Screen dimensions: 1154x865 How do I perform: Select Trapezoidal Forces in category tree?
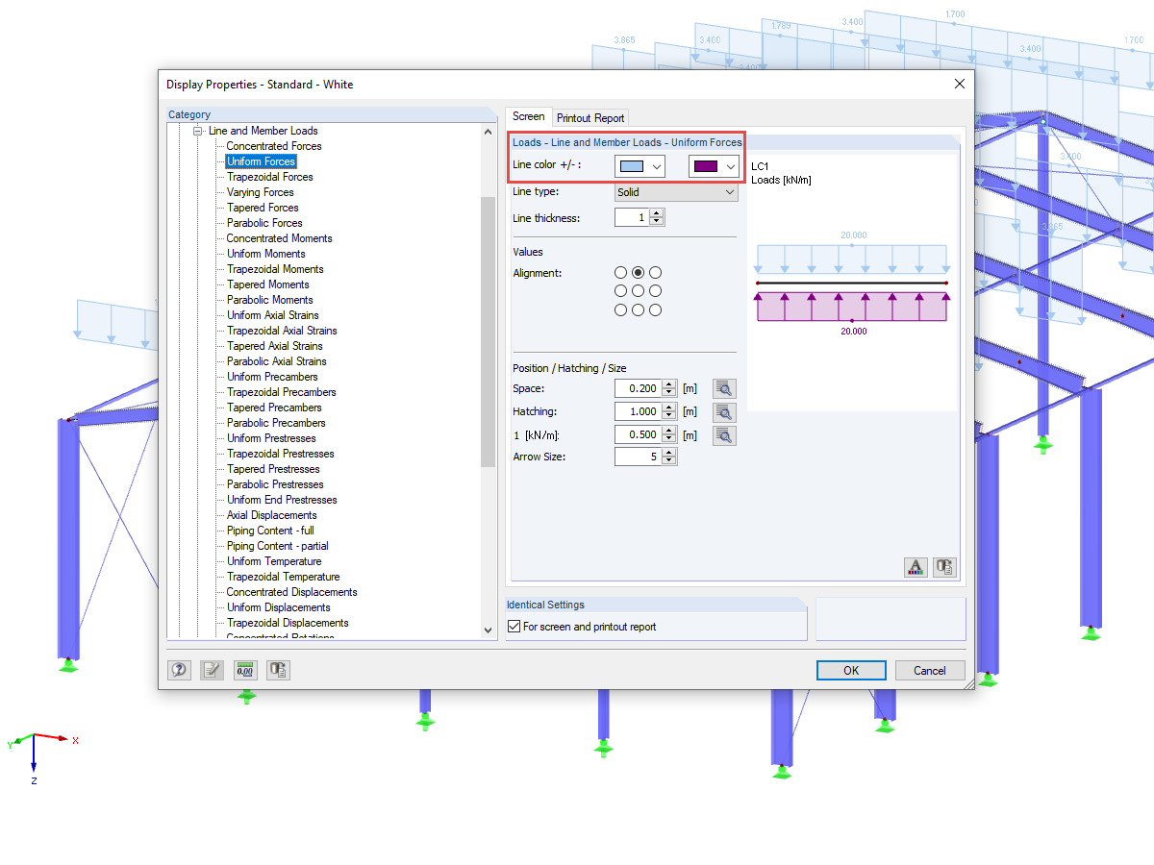[269, 177]
